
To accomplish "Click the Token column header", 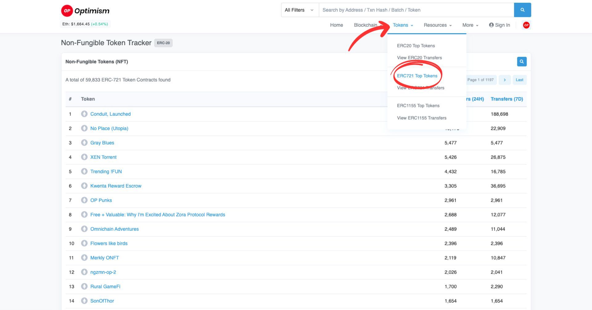I will (x=88, y=99).
